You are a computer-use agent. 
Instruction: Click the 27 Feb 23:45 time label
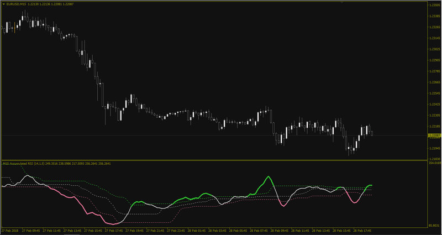pyautogui.click(x=176, y=230)
